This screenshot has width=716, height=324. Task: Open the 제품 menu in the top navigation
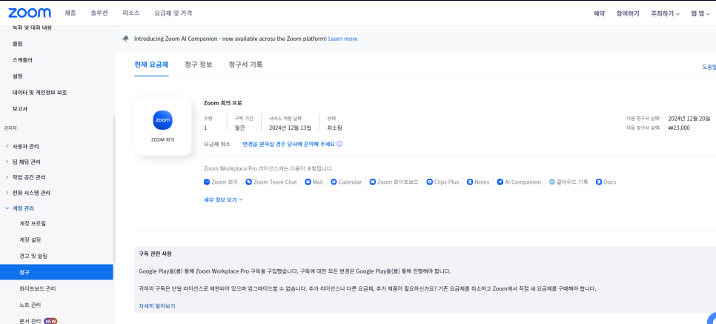click(x=70, y=13)
